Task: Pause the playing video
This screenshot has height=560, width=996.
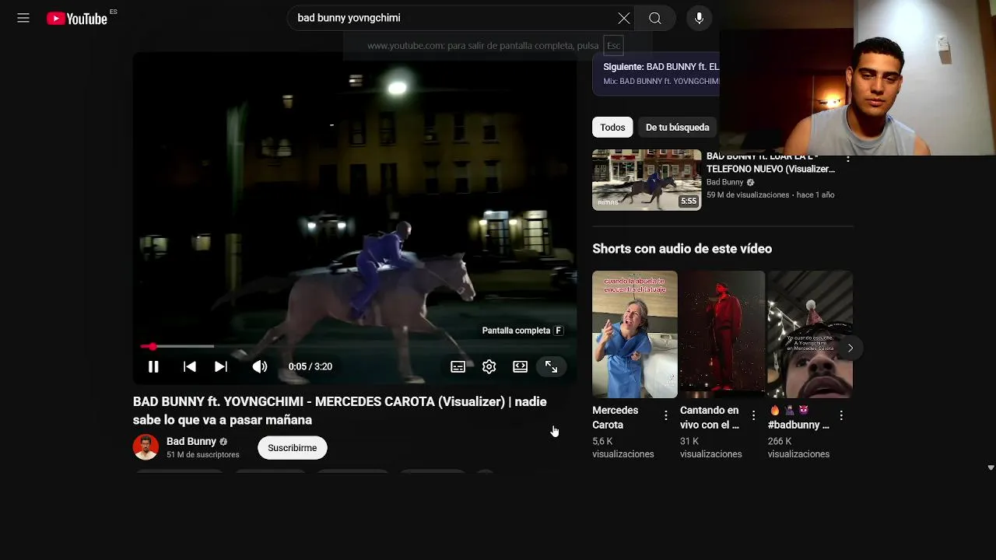Action: tap(153, 366)
